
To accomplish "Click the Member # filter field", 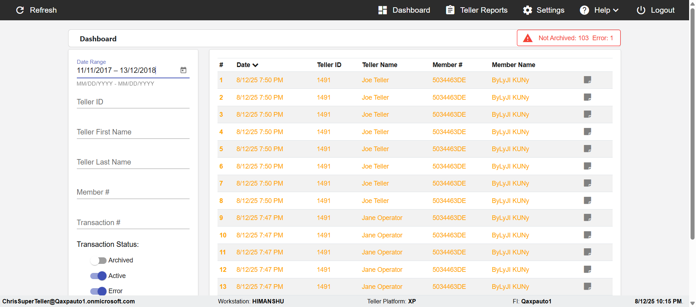I will 133,192.
